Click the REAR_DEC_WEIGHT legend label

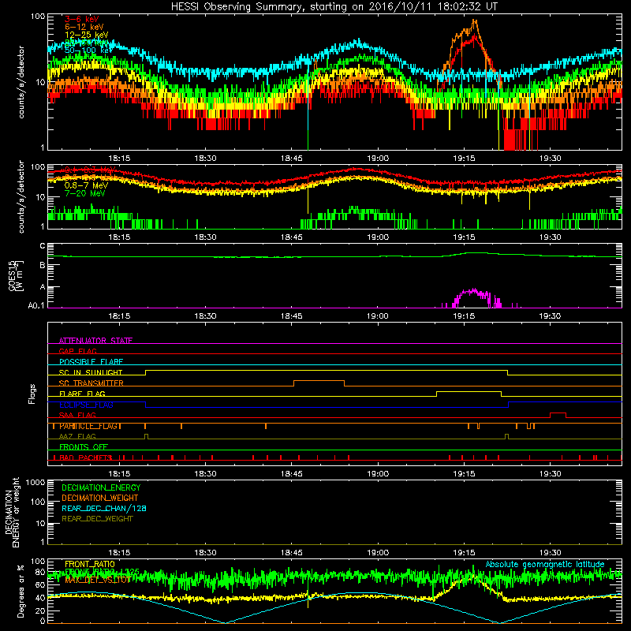(97, 519)
